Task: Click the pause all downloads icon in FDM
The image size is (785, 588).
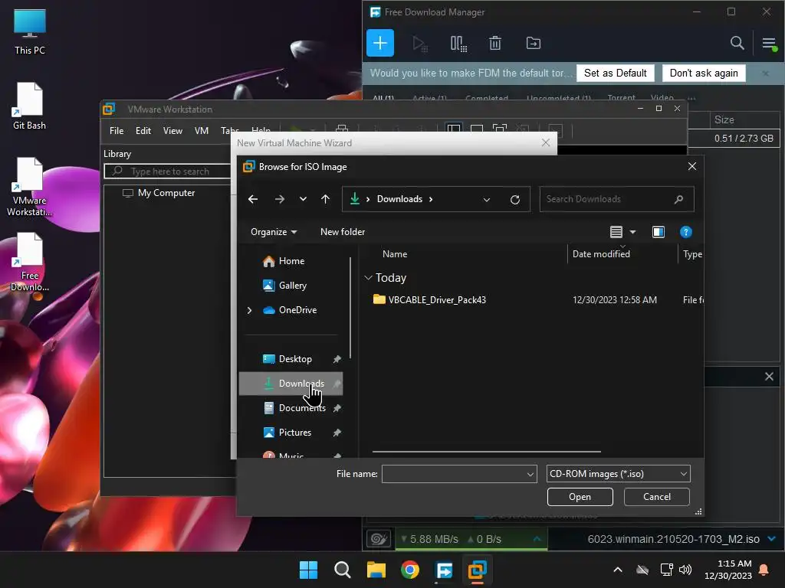Action: click(x=458, y=44)
